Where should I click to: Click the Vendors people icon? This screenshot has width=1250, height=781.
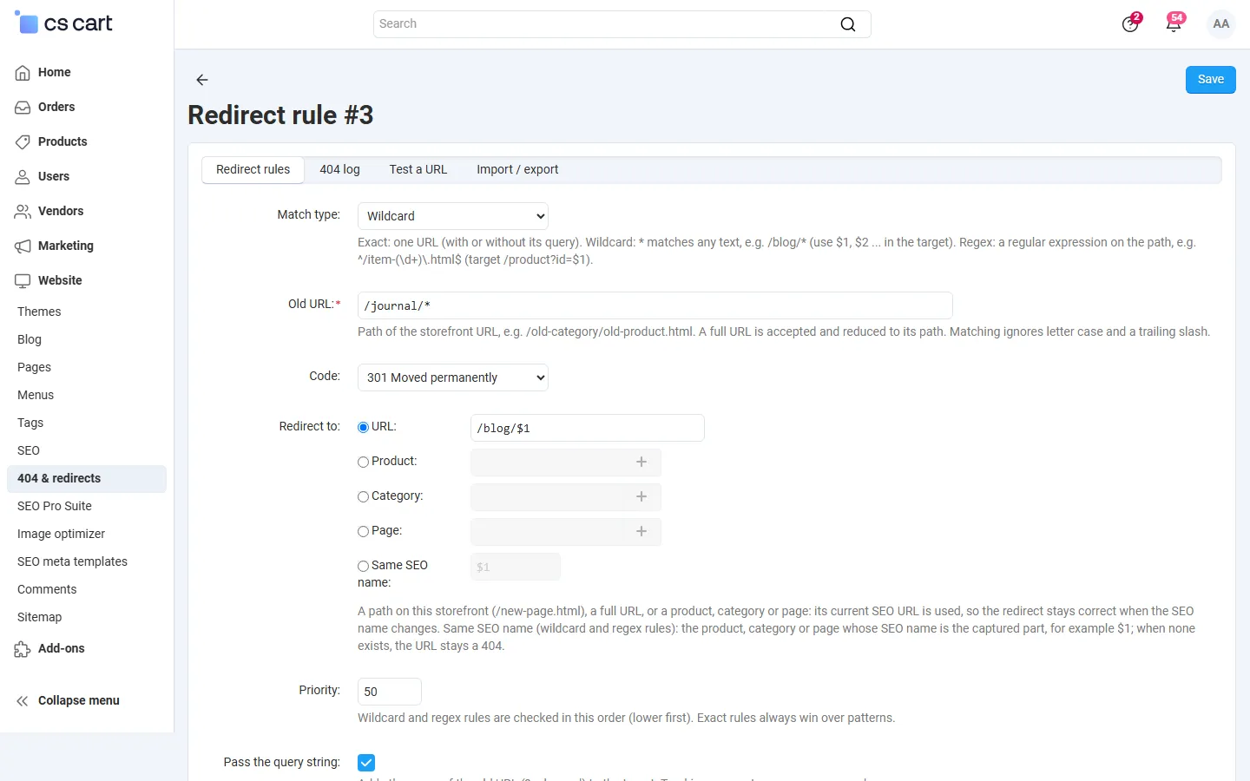click(23, 212)
